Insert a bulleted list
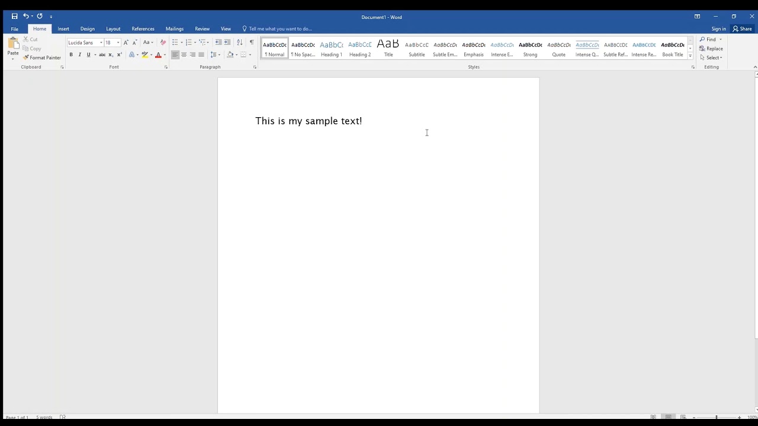The image size is (758, 426). tap(175, 43)
